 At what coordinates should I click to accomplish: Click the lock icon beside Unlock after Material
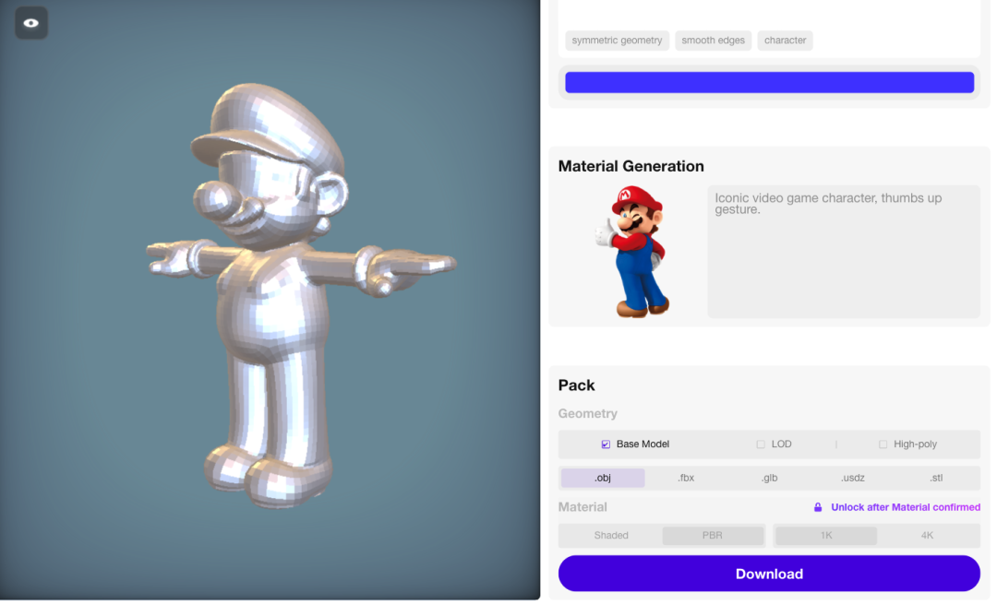(x=818, y=507)
